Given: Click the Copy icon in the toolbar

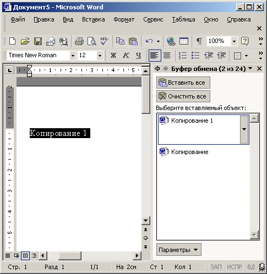Looking at the screenshot, I should (x=121, y=41).
